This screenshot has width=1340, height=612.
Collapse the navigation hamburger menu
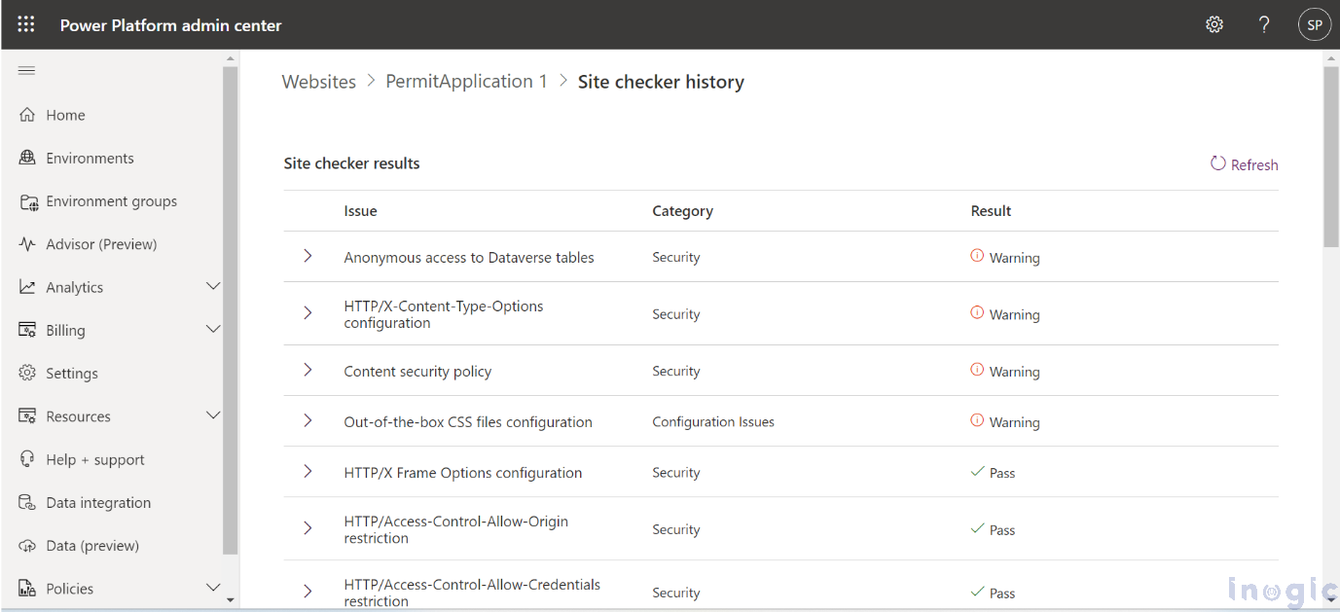pos(27,70)
